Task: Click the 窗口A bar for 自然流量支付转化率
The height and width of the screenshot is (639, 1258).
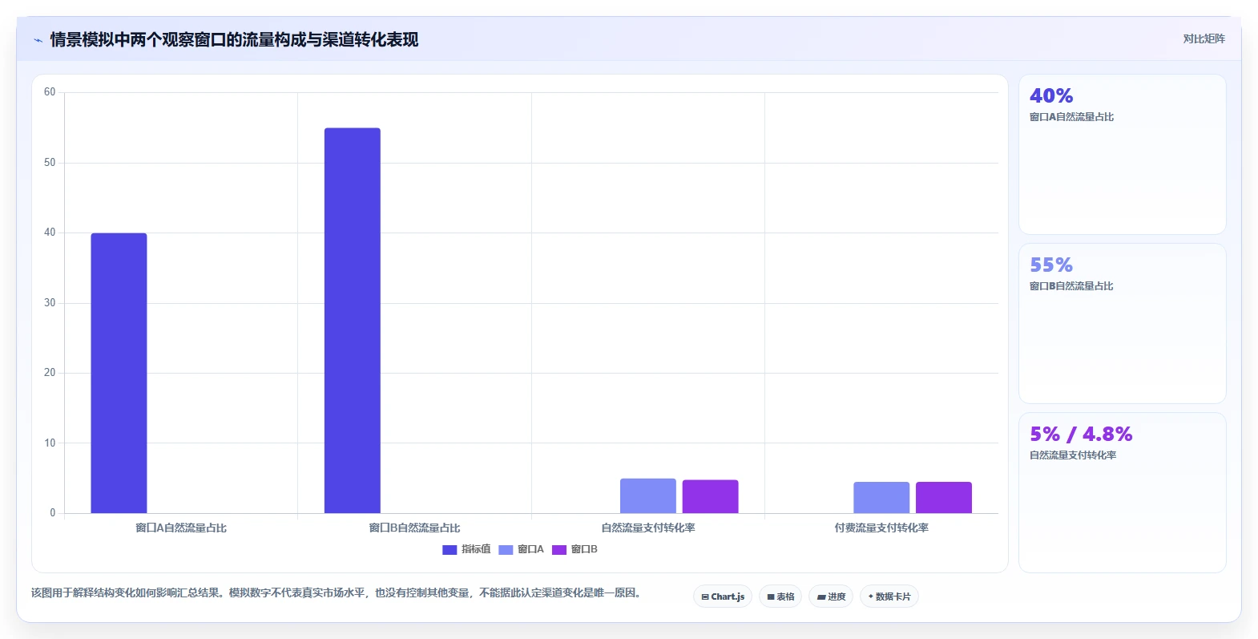Action: point(648,495)
